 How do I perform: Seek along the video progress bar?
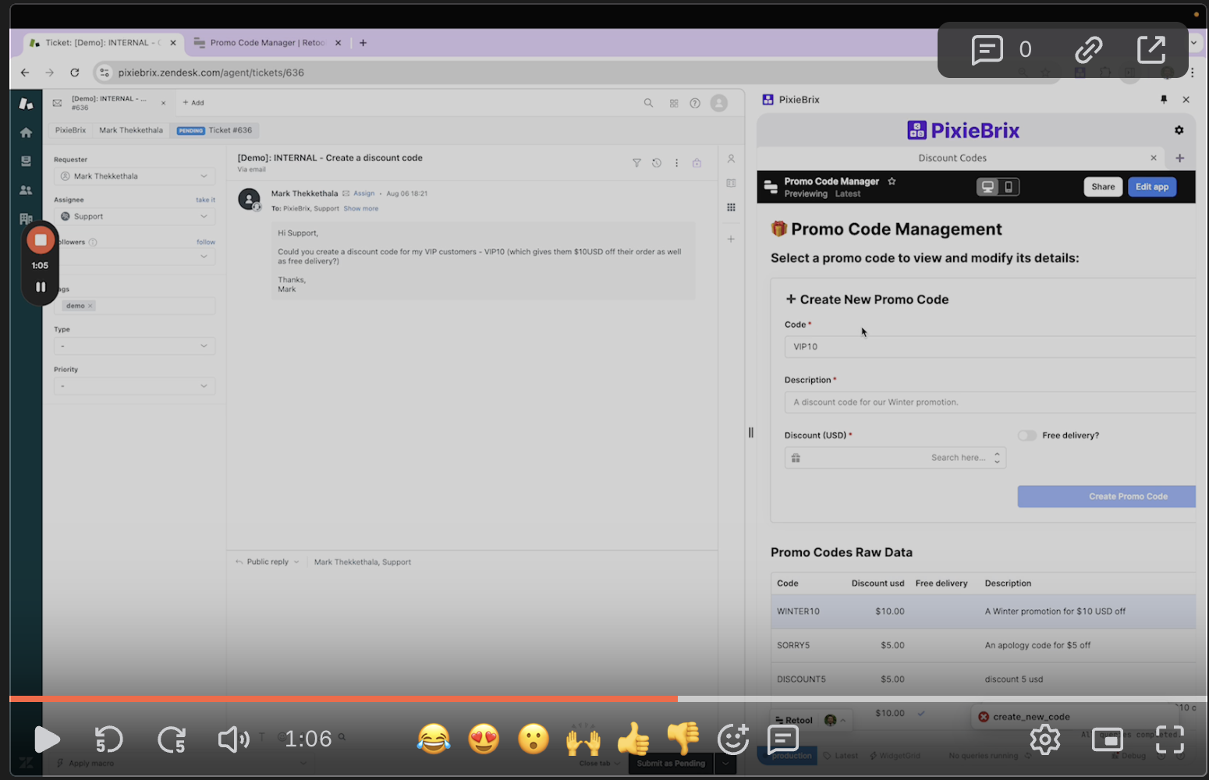(x=608, y=699)
